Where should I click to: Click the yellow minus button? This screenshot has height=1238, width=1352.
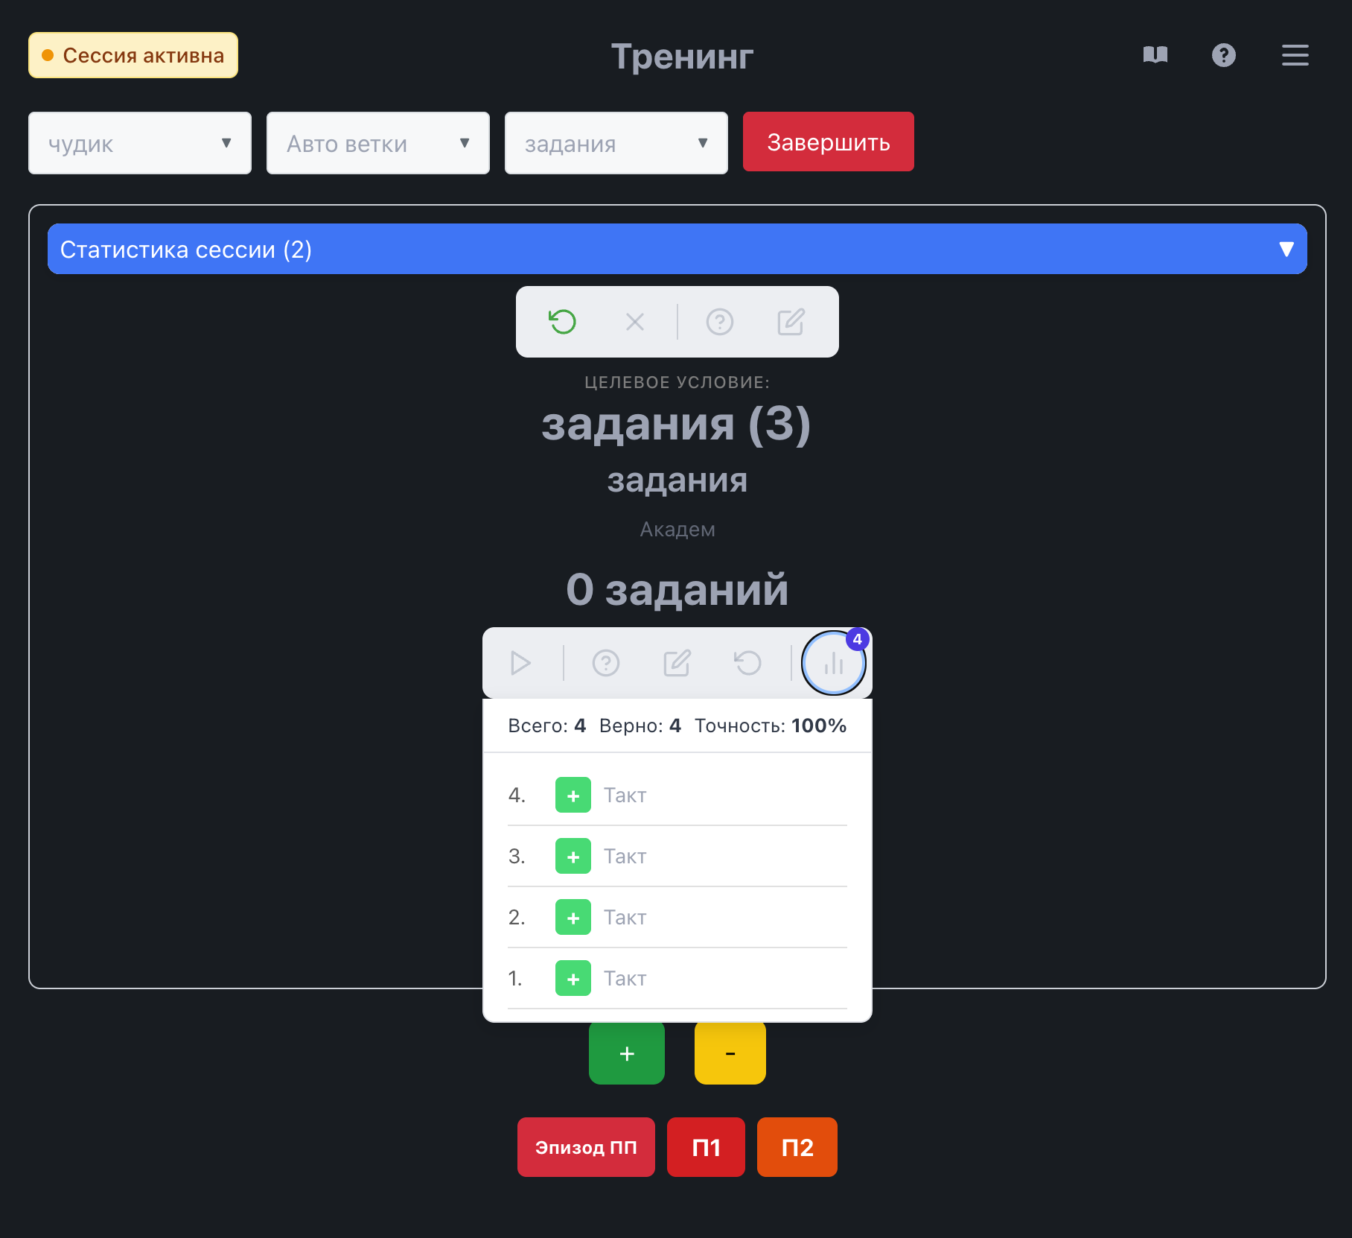(730, 1053)
